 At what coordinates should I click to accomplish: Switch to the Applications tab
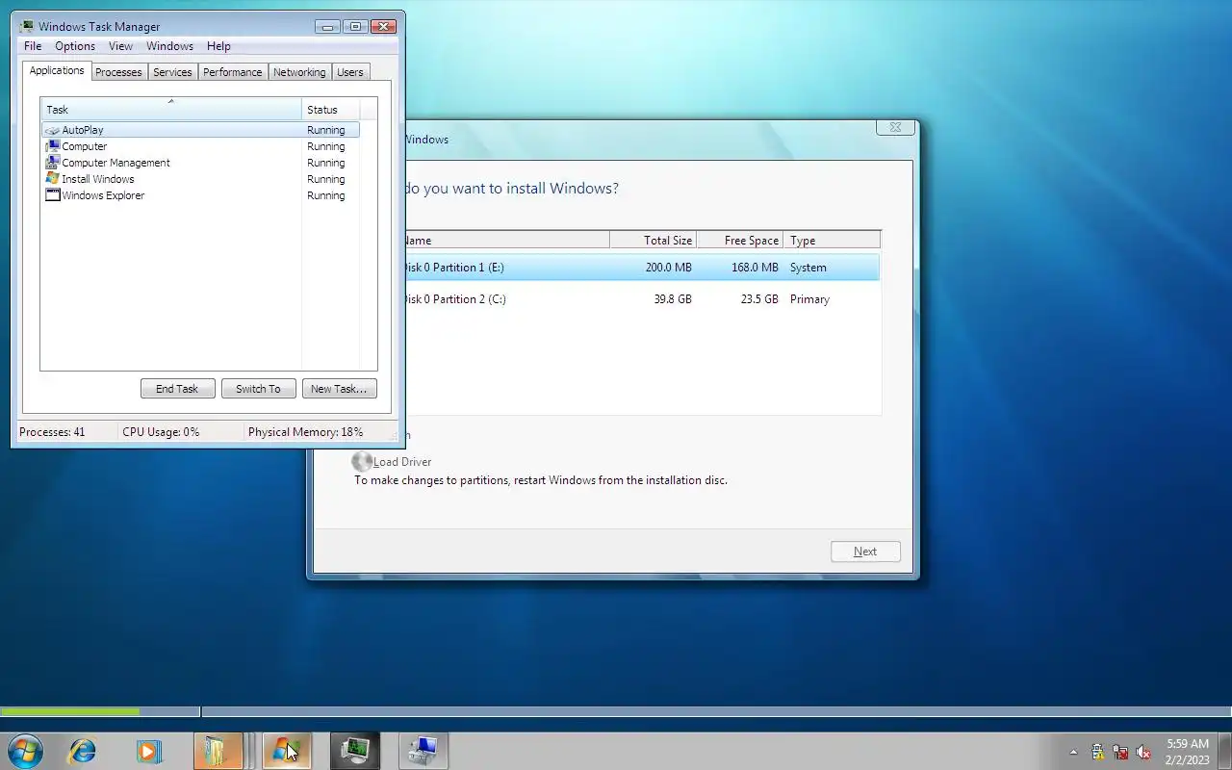tap(57, 70)
